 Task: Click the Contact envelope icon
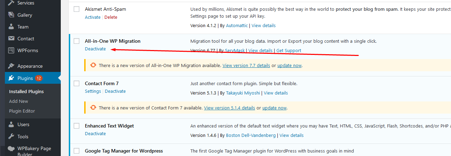tap(11, 39)
